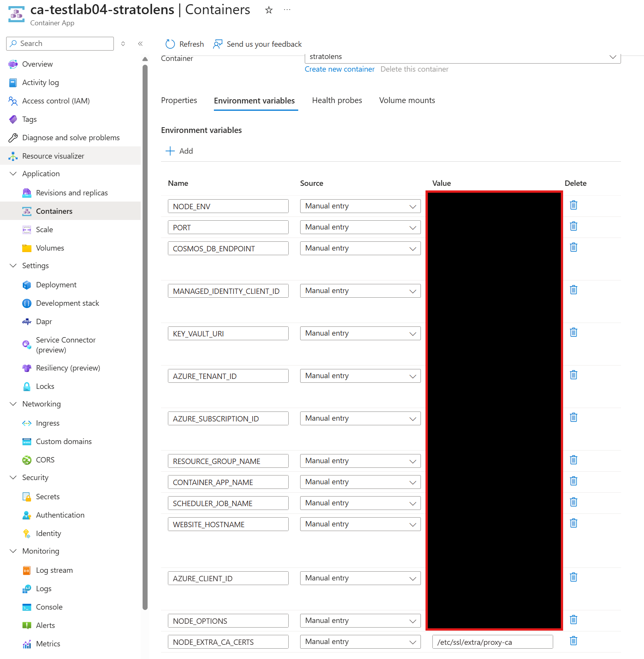Delete the NODE_EXTRA_CA_CERTS variable
644x659 pixels.
573,641
